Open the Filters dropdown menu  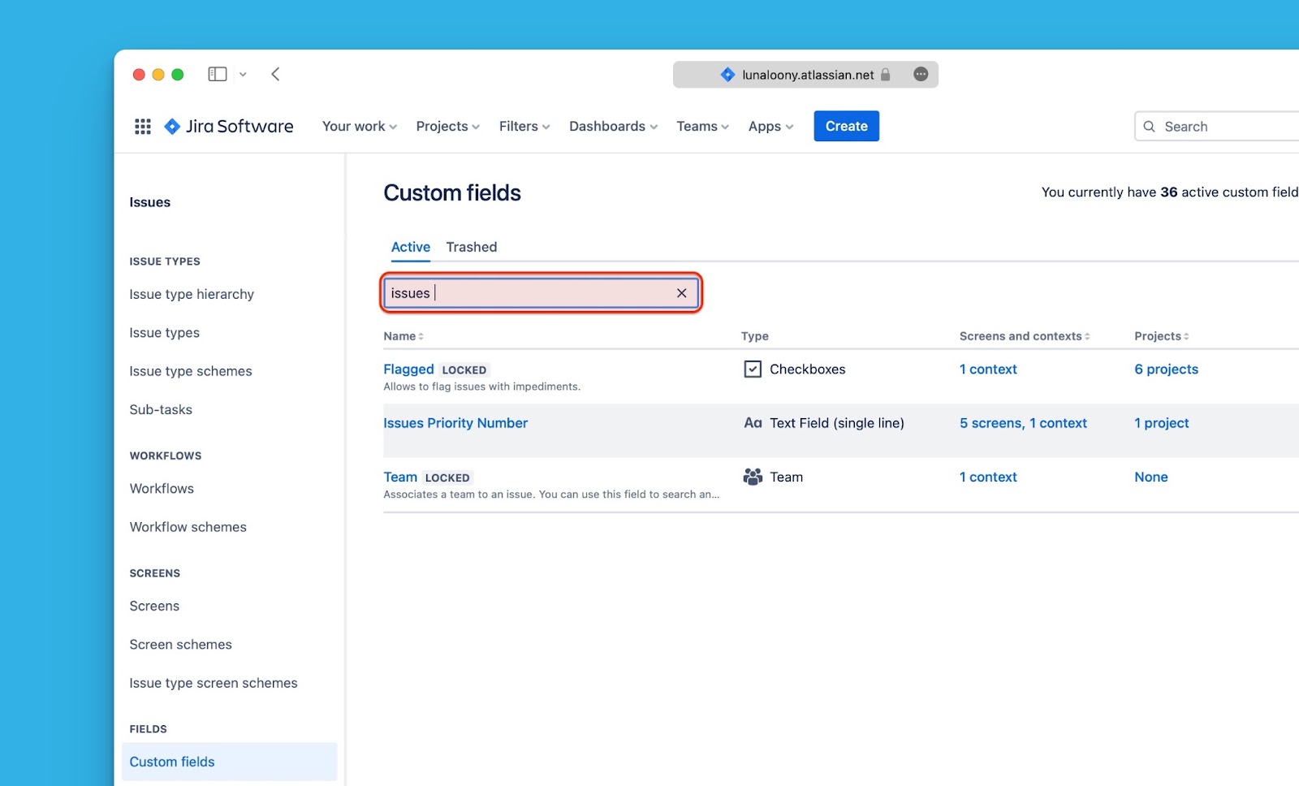(x=524, y=127)
